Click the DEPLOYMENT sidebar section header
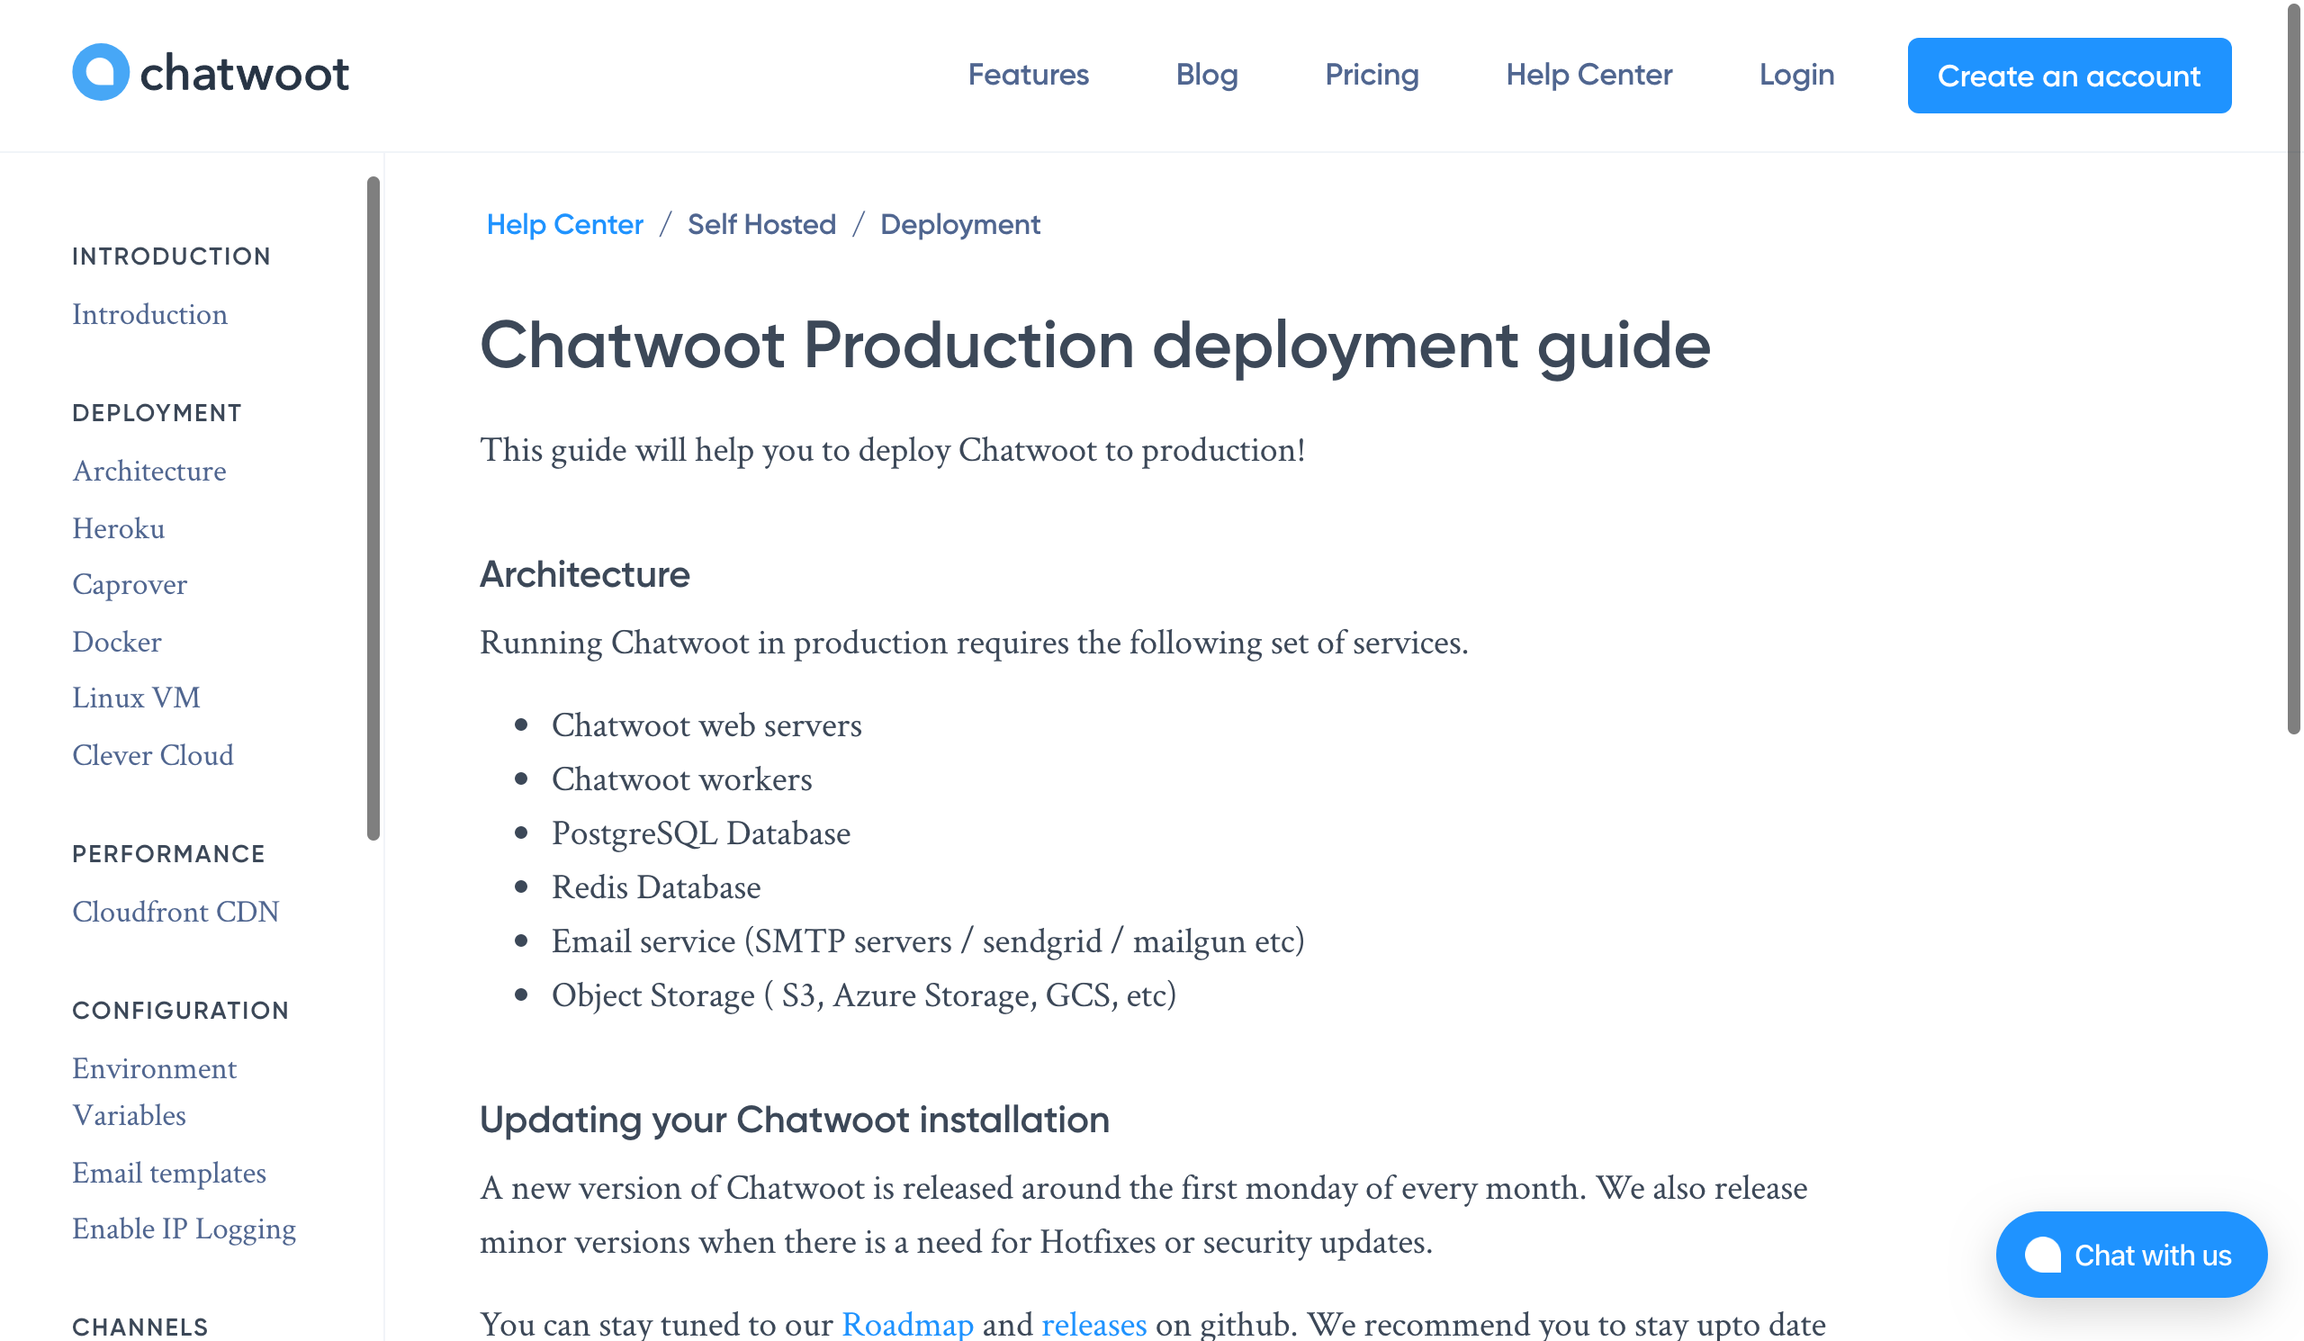Screen dimensions: 2304x1341 point(157,413)
